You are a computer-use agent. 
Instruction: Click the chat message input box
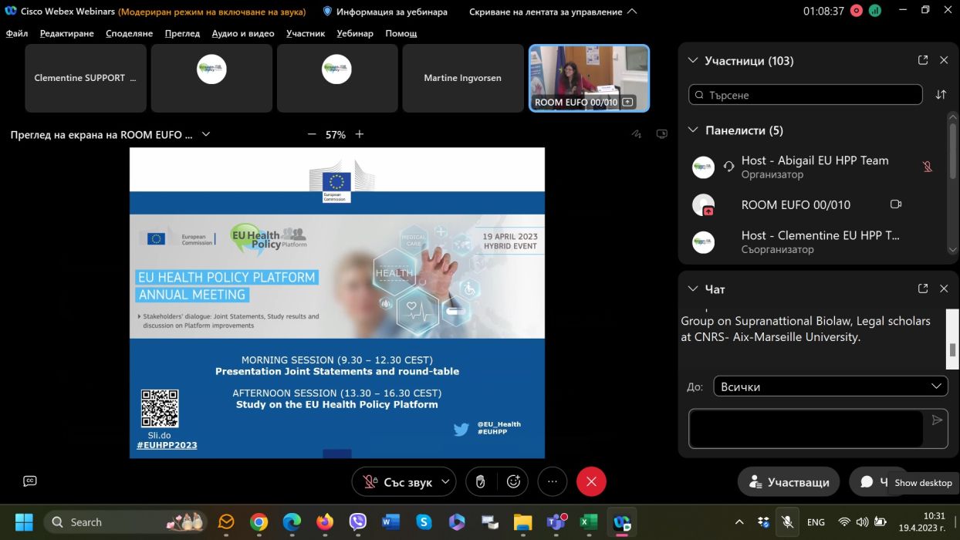(806, 428)
